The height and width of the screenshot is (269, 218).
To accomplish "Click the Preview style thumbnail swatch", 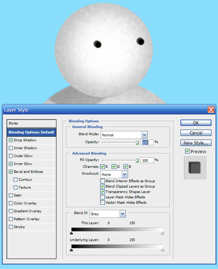I will click(x=195, y=168).
